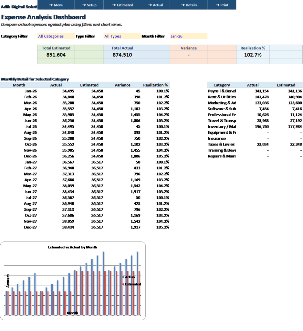
Task: Click the Category column header in category table
Action: 222,85
